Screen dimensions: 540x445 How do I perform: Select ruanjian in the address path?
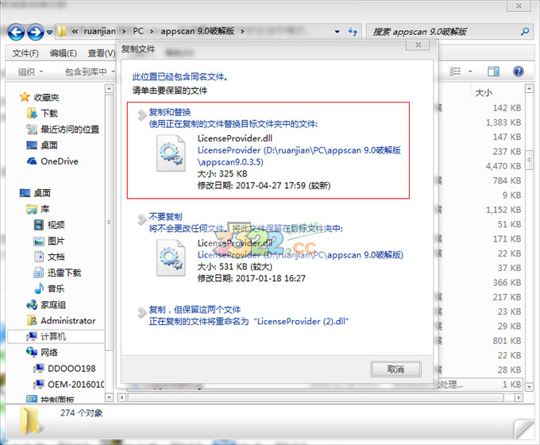[x=99, y=31]
